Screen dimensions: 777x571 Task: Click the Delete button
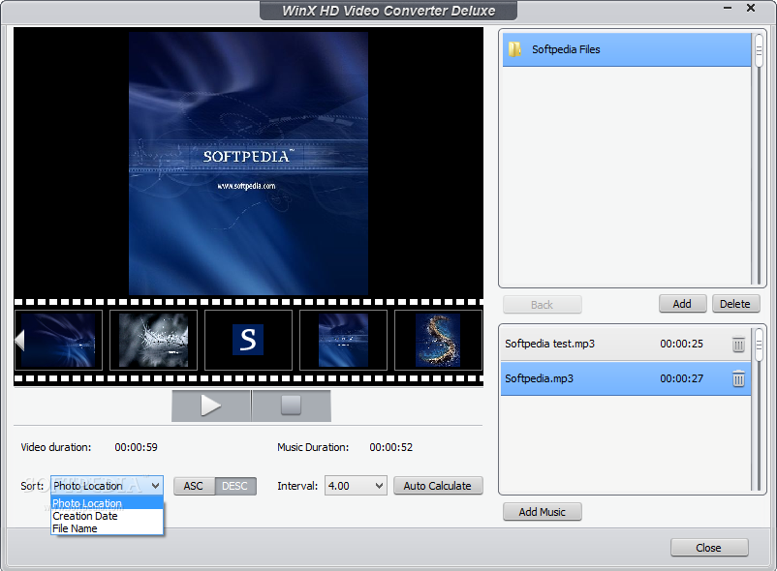[735, 304]
